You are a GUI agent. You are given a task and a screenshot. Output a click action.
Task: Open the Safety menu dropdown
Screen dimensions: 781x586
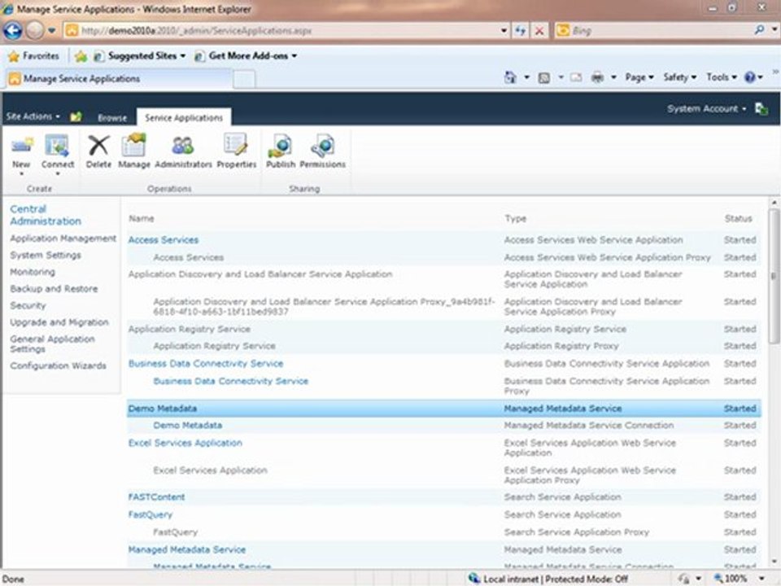coord(680,77)
